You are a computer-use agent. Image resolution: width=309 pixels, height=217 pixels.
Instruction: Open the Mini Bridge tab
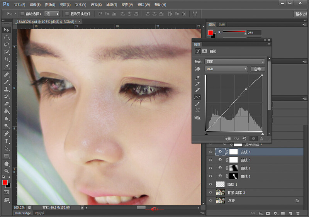tap(23, 213)
